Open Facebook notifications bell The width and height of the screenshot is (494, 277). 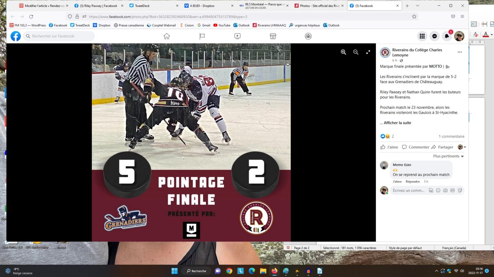(x=447, y=36)
